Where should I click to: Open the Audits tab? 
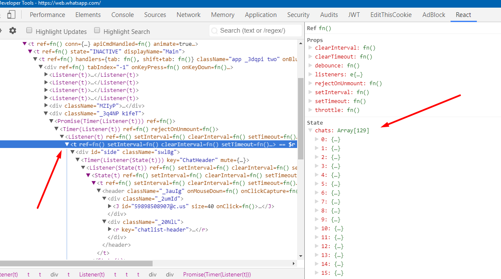(x=329, y=15)
